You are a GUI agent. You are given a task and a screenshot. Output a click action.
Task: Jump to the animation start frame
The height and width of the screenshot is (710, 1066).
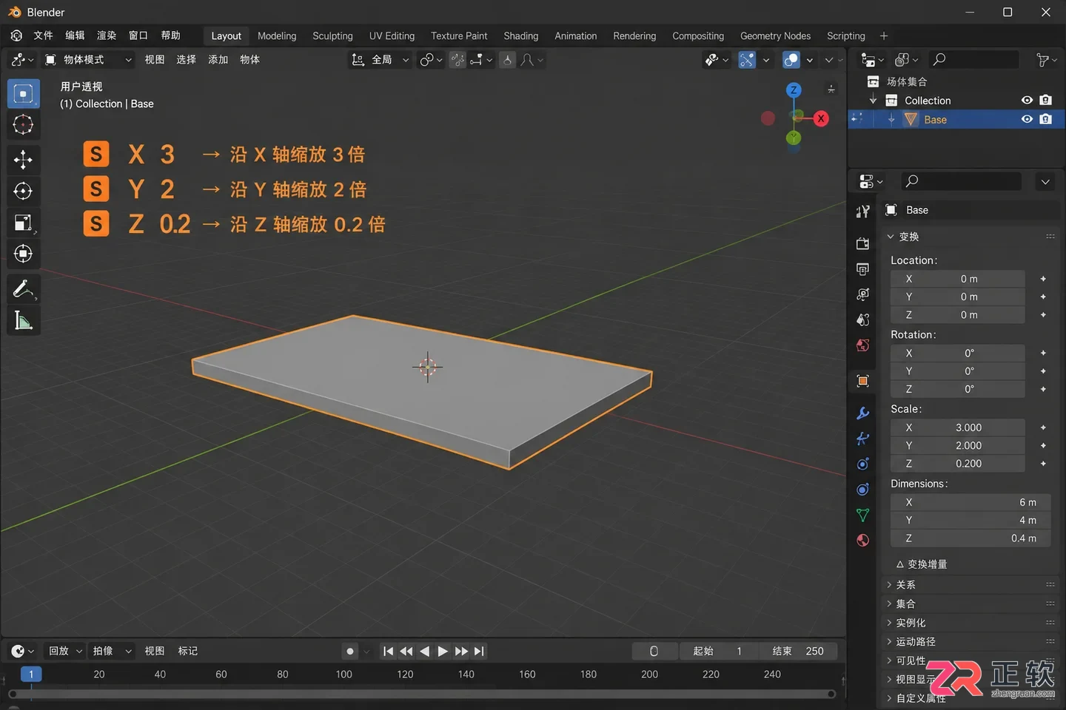388,651
